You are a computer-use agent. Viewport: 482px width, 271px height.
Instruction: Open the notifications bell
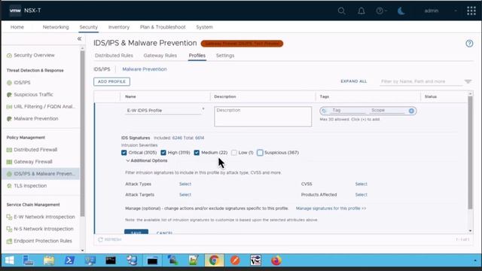point(361,11)
